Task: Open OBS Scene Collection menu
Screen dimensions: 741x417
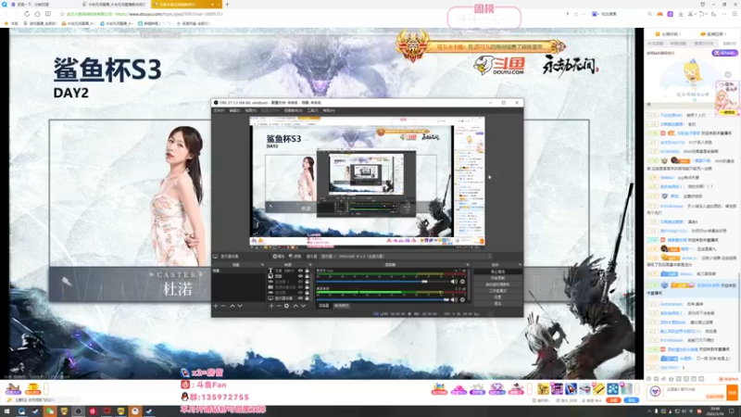Action: pyautogui.click(x=293, y=110)
